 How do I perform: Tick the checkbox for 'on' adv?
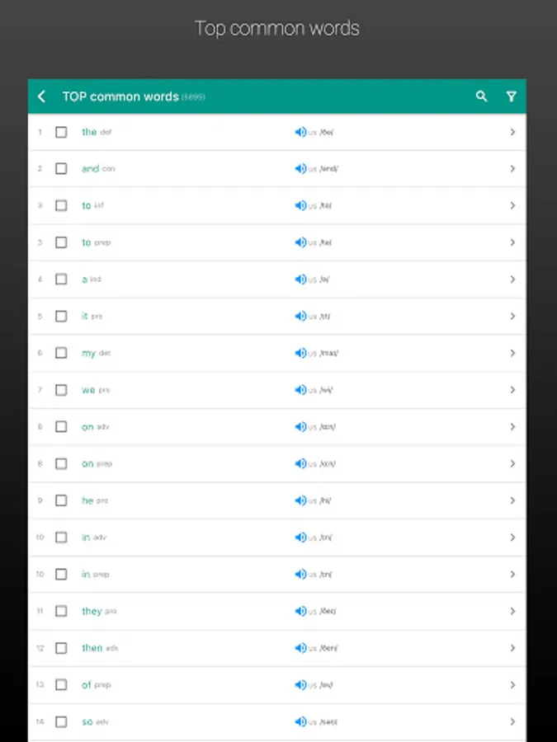pyautogui.click(x=61, y=427)
